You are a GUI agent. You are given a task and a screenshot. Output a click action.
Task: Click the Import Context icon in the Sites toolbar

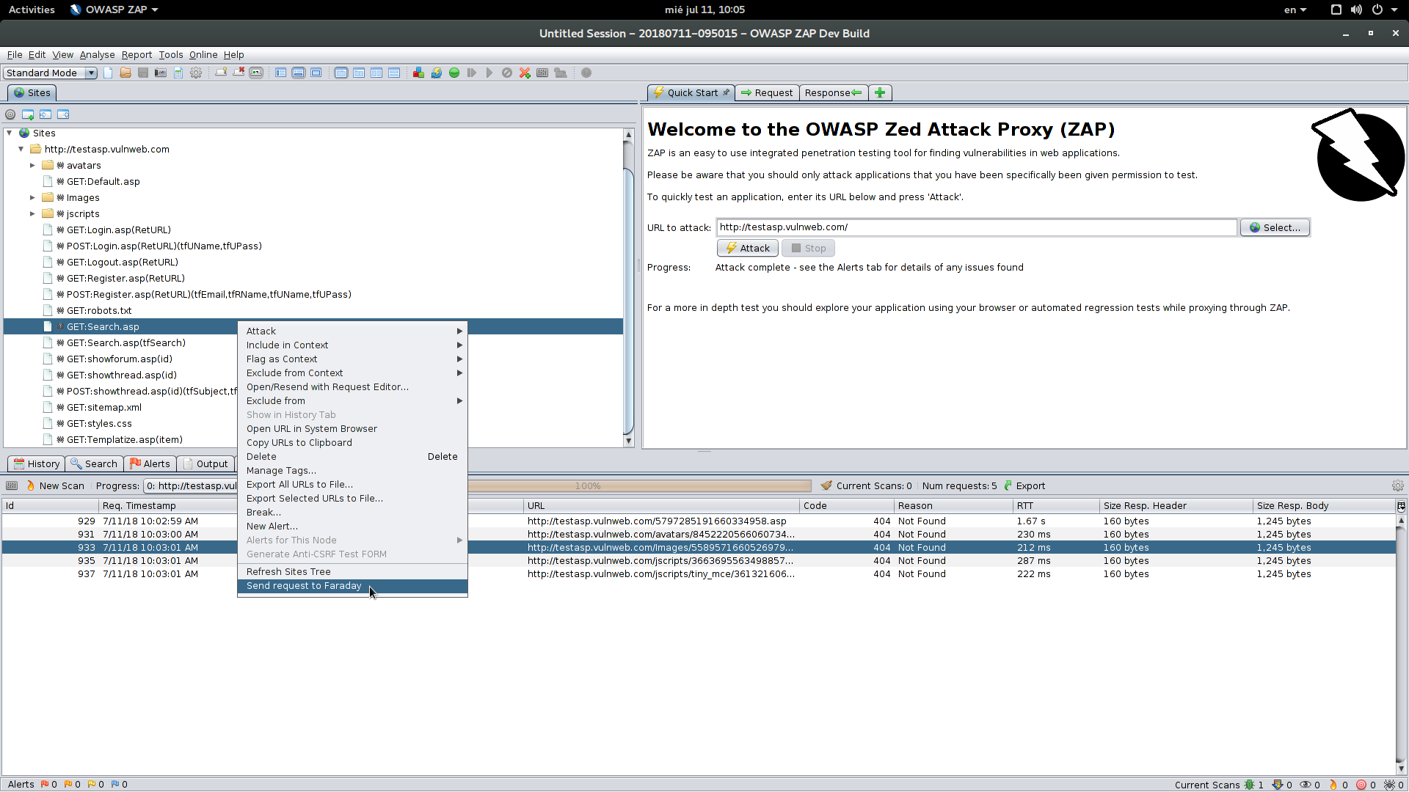click(x=45, y=114)
